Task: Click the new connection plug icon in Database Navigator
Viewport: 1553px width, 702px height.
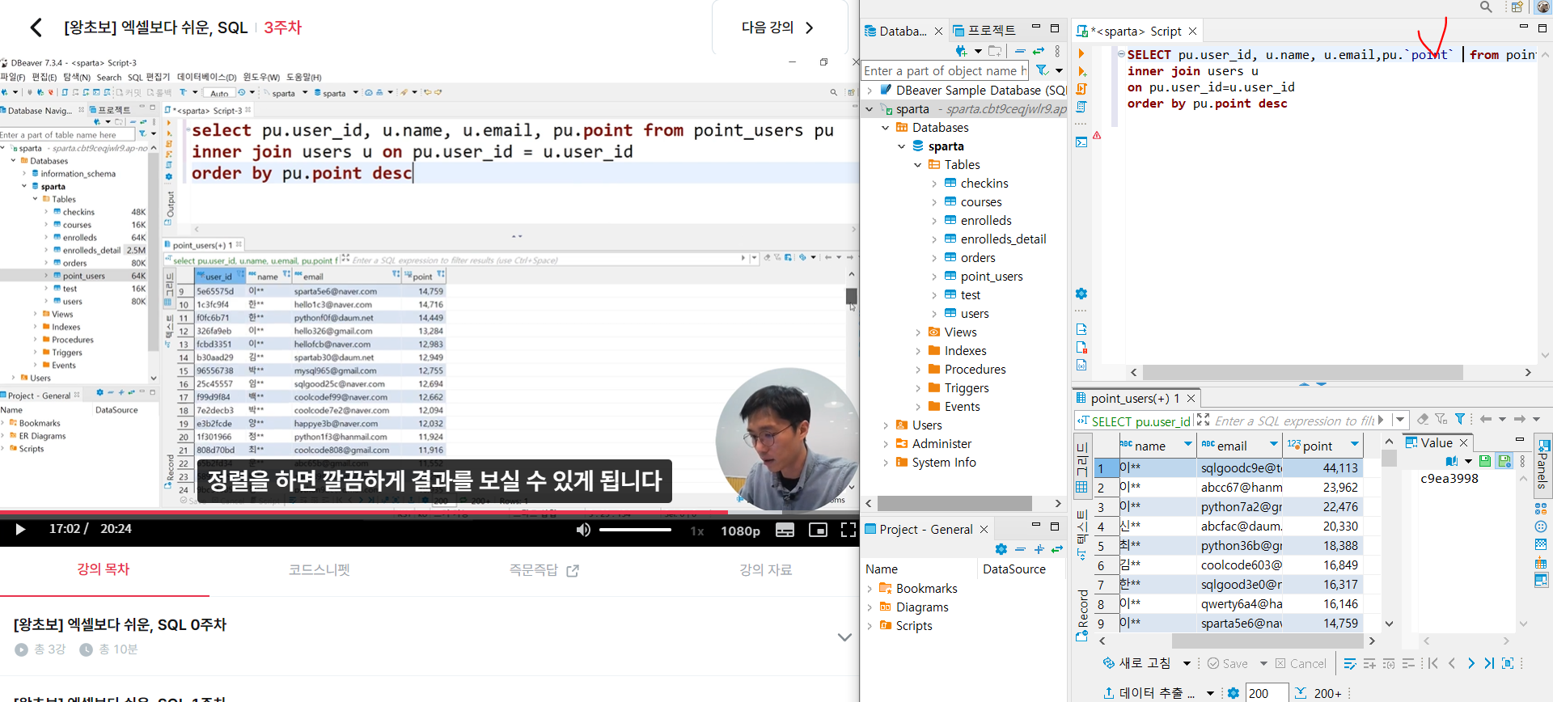Action: [x=962, y=51]
